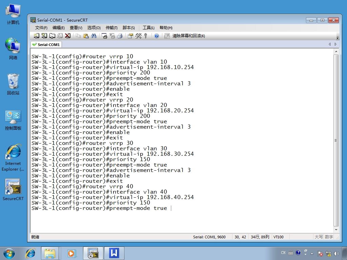Click the 网络 desktop icon
Screen dimensions: 347x260
(x=13, y=49)
